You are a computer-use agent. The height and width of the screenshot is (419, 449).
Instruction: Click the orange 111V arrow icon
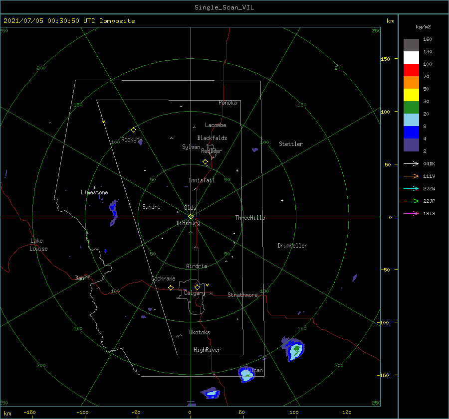point(411,176)
